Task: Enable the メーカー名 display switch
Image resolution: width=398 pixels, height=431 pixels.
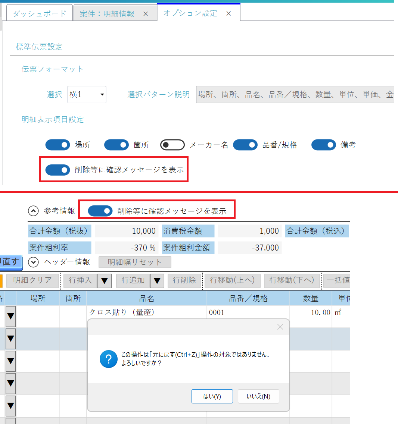Action: [172, 145]
